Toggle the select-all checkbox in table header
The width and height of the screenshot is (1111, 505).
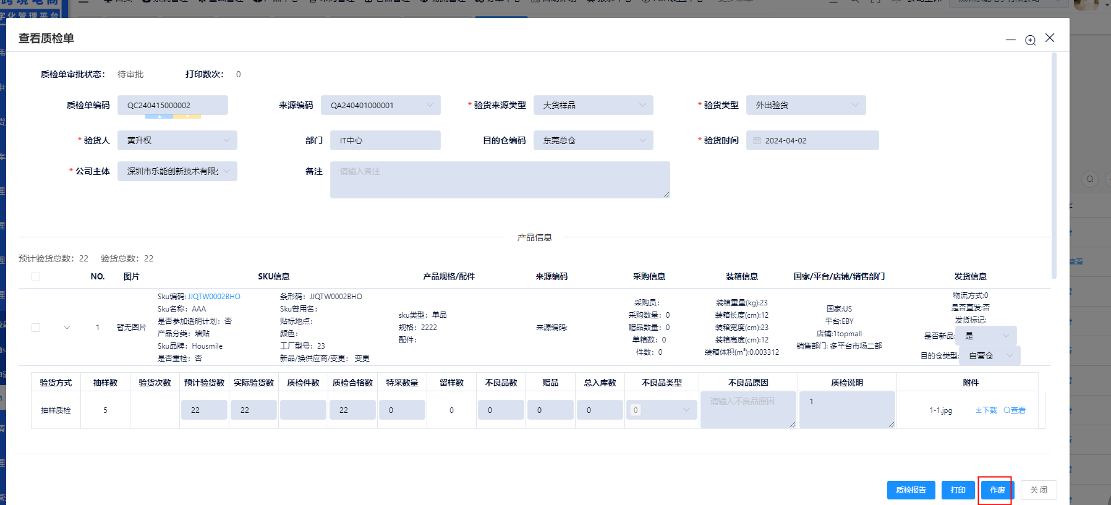pyautogui.click(x=36, y=277)
